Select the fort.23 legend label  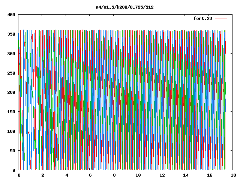203,18
